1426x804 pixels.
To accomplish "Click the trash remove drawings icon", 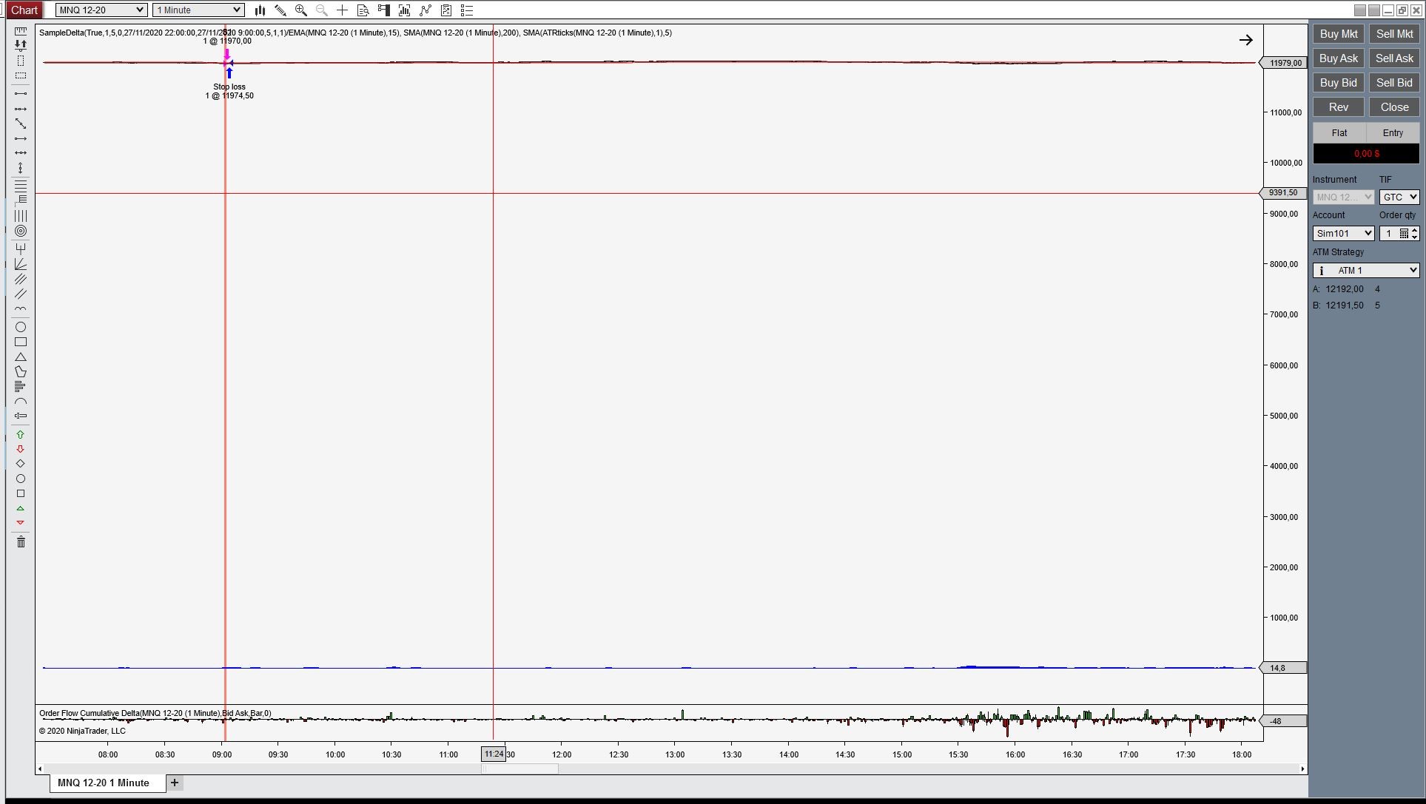I will point(21,542).
